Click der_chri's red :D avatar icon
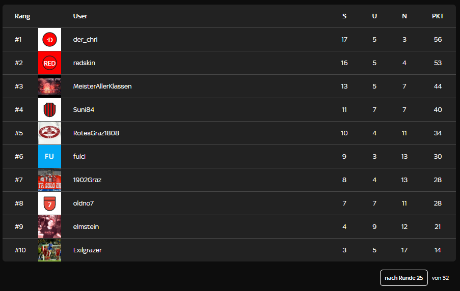This screenshot has height=291, width=460. click(49, 39)
